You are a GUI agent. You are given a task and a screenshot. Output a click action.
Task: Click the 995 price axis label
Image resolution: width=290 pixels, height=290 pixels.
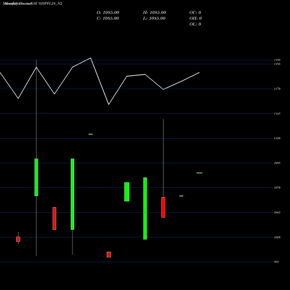pos(277,262)
